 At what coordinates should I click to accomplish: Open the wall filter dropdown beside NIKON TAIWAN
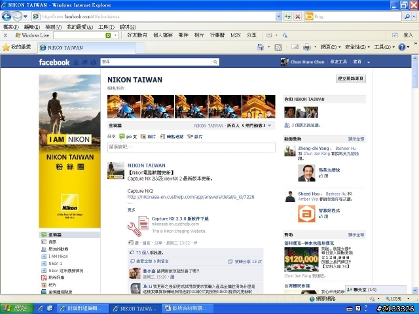269,126
